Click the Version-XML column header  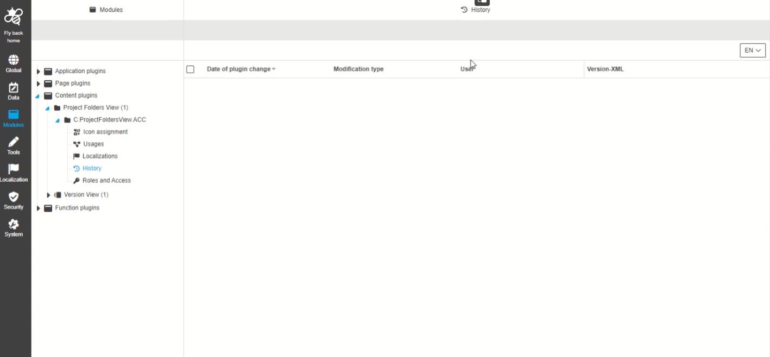coord(605,69)
